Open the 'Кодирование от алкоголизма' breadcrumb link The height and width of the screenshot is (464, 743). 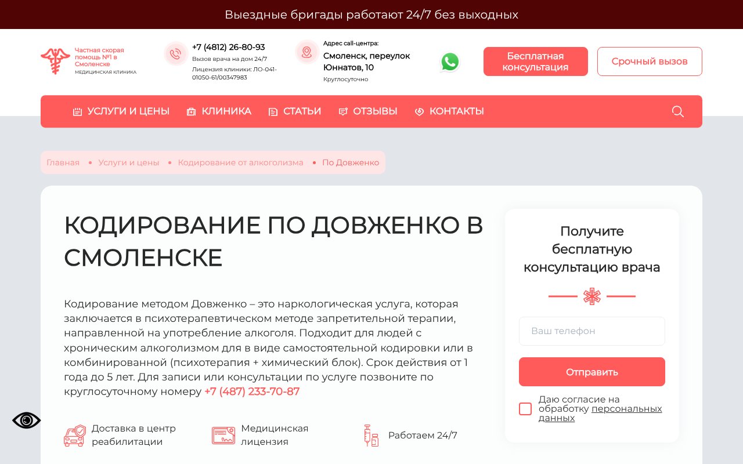[x=240, y=162]
